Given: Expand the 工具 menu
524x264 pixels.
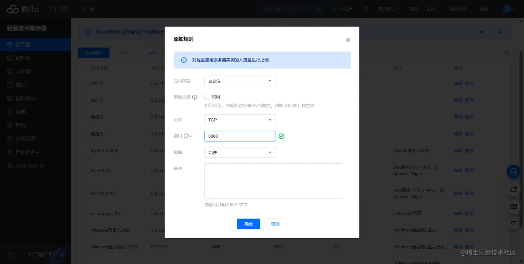Looking at the screenshot, I should (x=433, y=9).
